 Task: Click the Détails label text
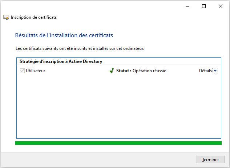point(205,71)
